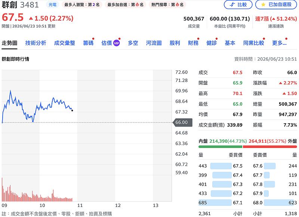Open the 同業比較 tab
This screenshot has width=299, height=217.
(254, 43)
